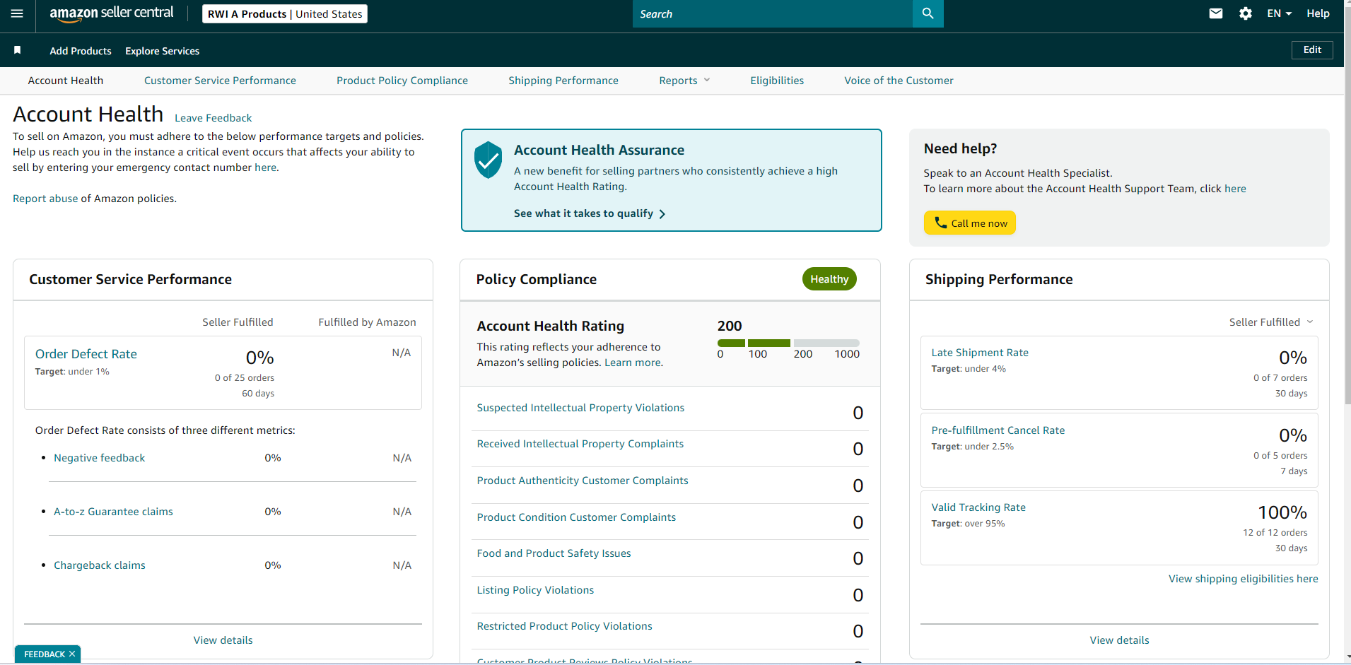
Task: Open the messages envelope icon
Action: click(1216, 13)
